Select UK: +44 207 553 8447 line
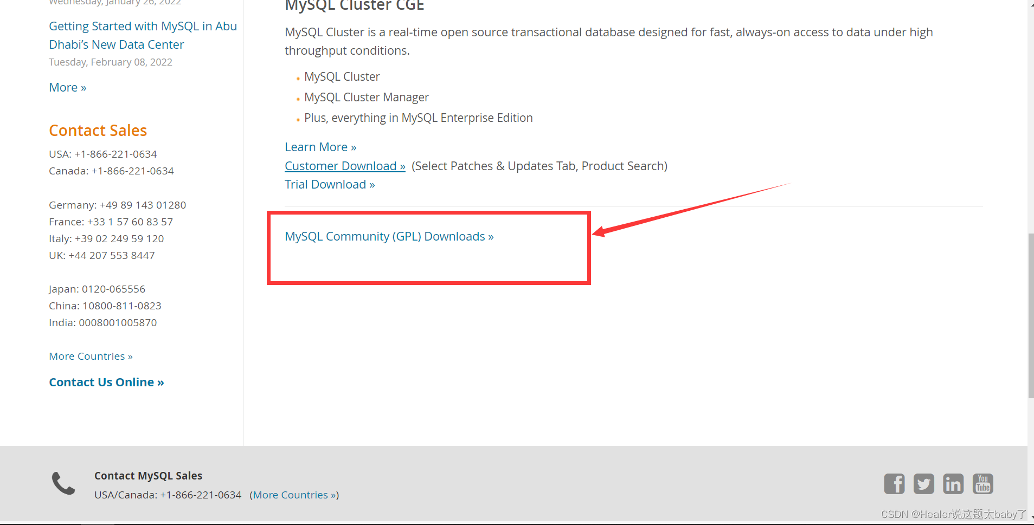 pos(101,255)
